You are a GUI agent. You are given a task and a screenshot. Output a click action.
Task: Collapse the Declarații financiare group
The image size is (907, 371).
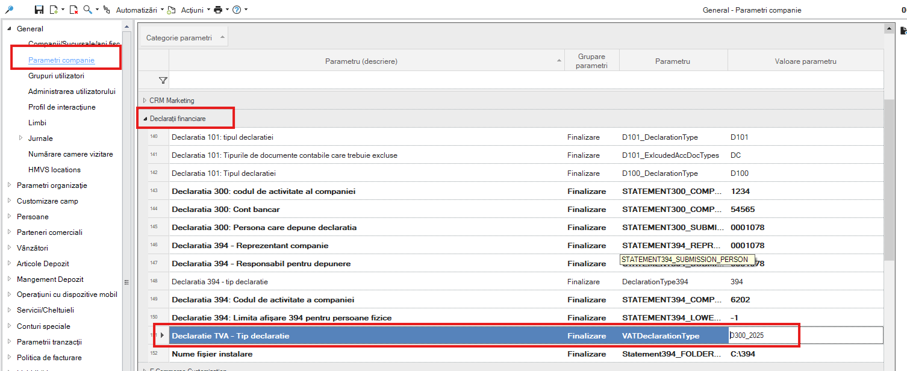click(145, 119)
